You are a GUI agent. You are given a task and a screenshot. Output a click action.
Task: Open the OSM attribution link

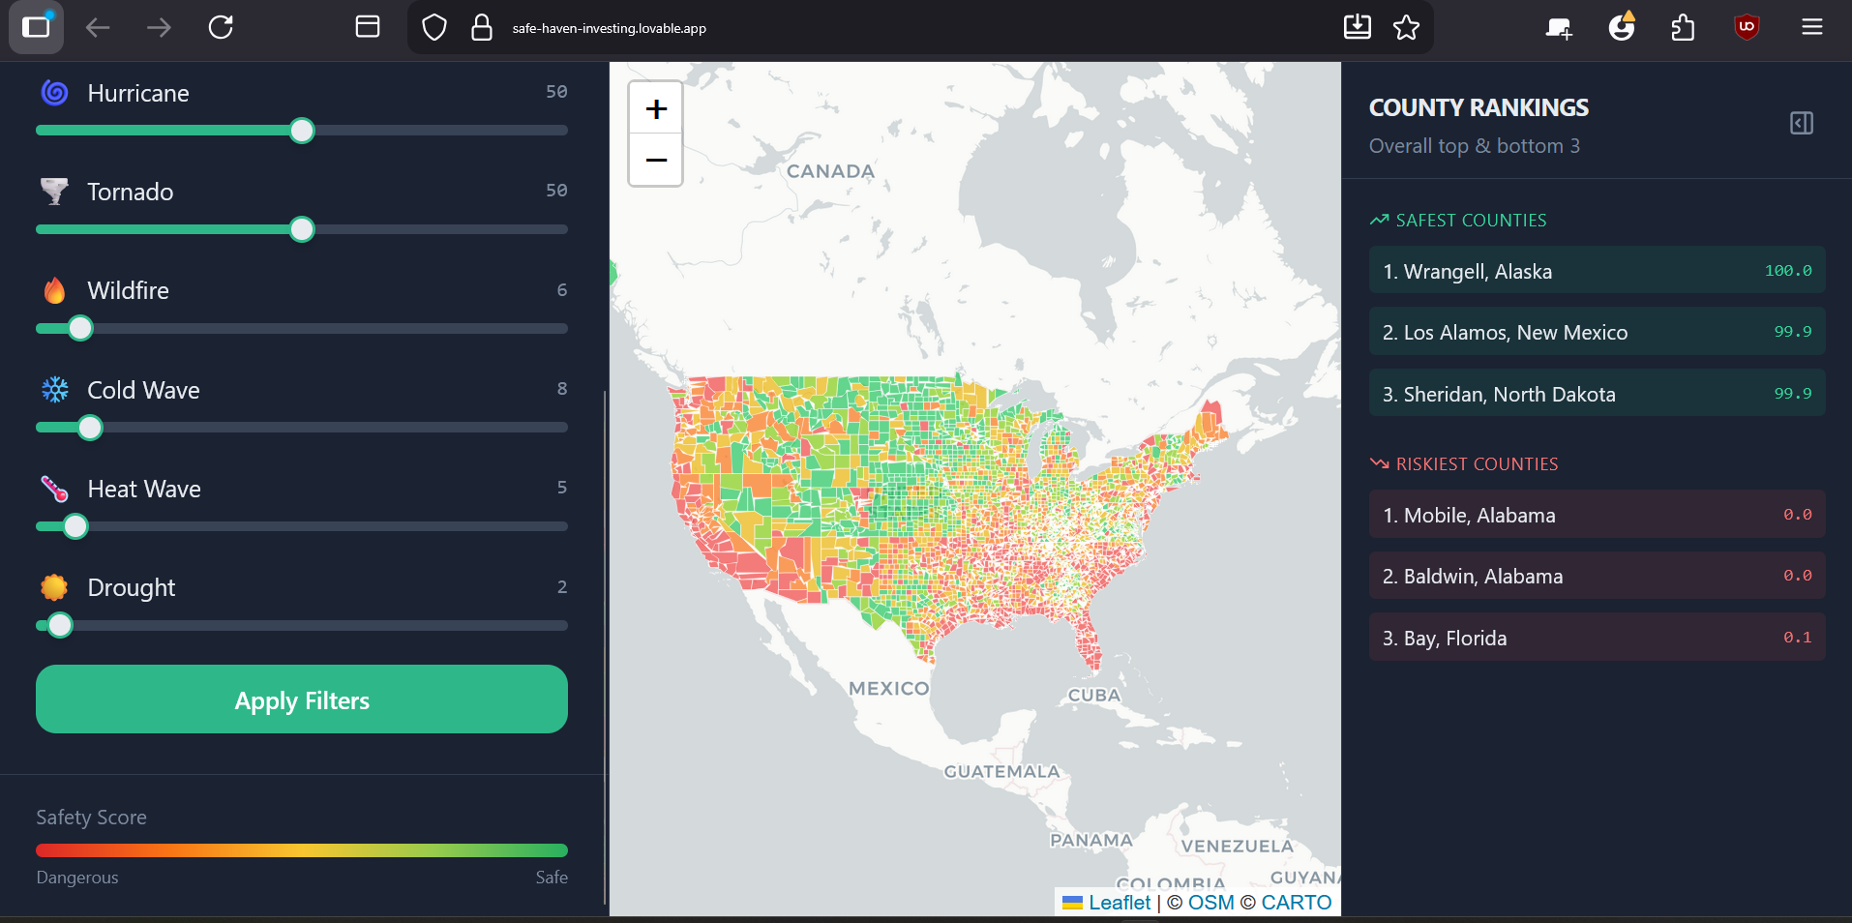pos(1210,903)
